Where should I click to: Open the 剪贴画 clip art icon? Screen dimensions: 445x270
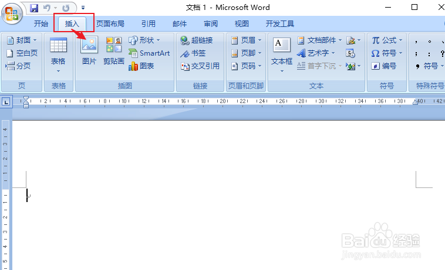114,50
